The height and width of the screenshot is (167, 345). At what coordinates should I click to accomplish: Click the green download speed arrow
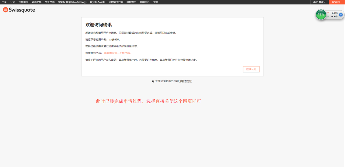click(328, 16)
